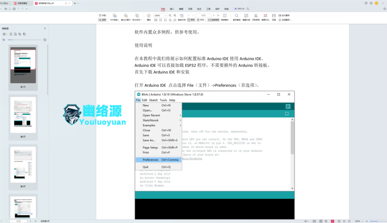The image size is (387, 223).
Task: Rotate the document with 旋转文档
Action: [x=182, y=17]
